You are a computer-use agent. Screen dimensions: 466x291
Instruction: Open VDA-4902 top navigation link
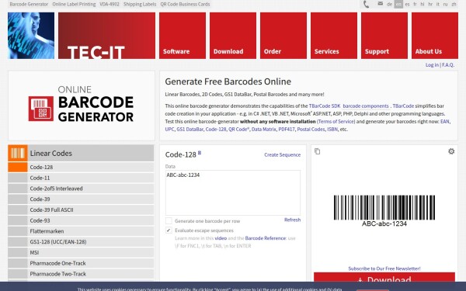pos(110,4)
